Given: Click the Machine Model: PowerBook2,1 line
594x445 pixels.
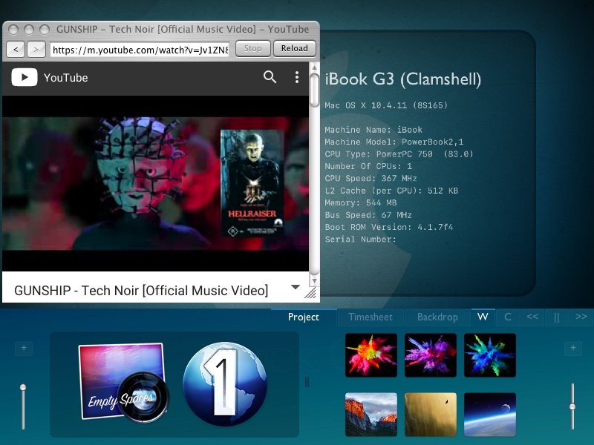Looking at the screenshot, I should (394, 142).
